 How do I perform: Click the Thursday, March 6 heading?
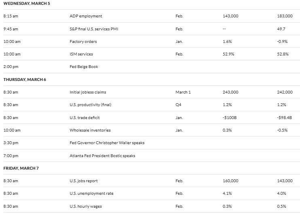tap(25, 79)
